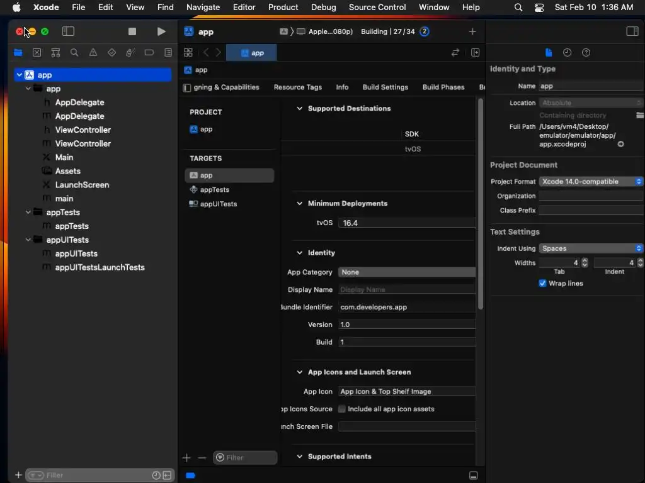Show the Project navigator folder icon

(x=18, y=53)
